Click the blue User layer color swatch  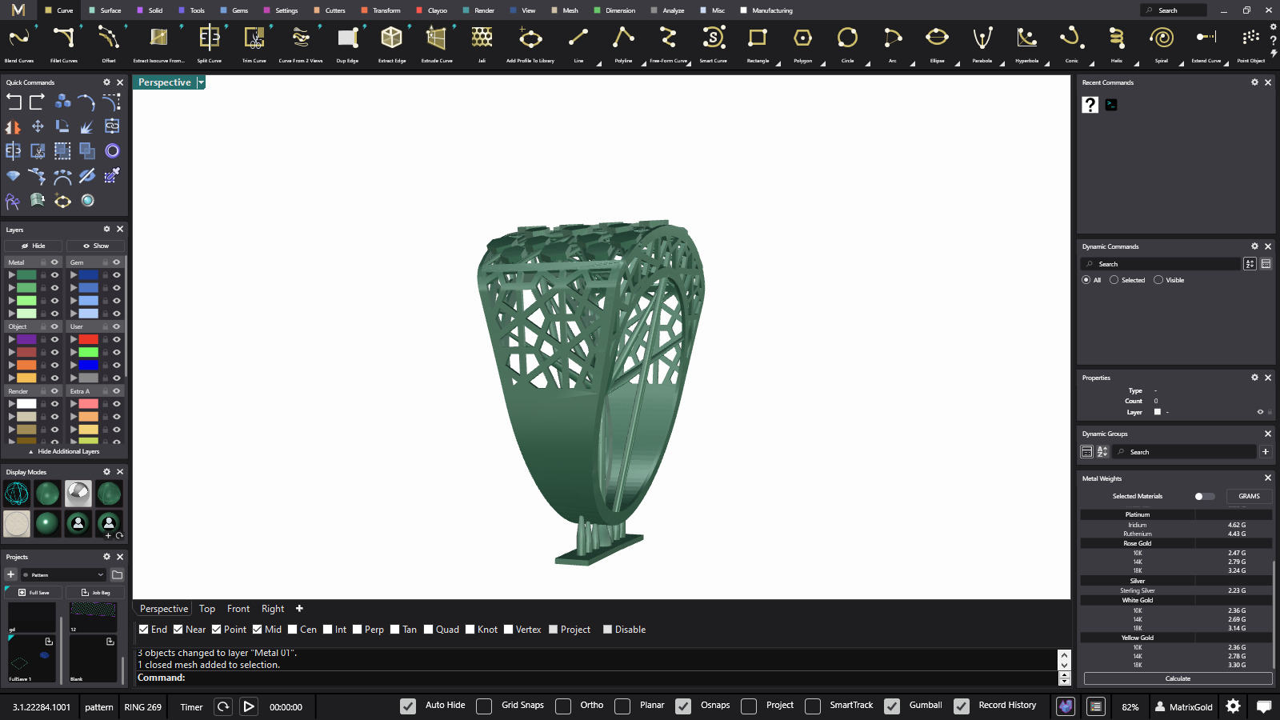click(x=89, y=365)
